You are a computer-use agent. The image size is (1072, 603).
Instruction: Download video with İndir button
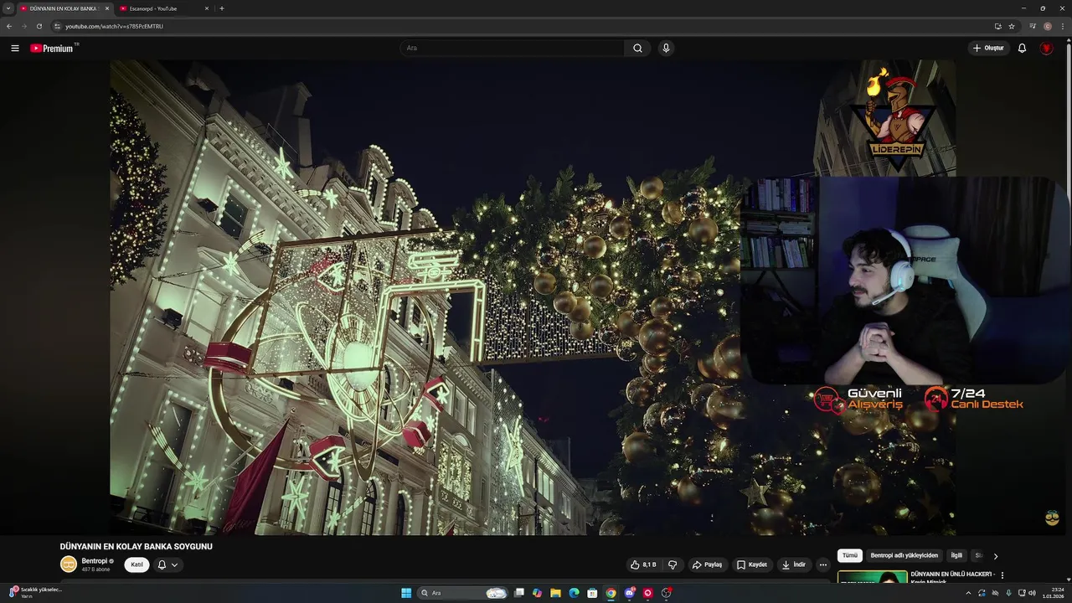tap(794, 564)
